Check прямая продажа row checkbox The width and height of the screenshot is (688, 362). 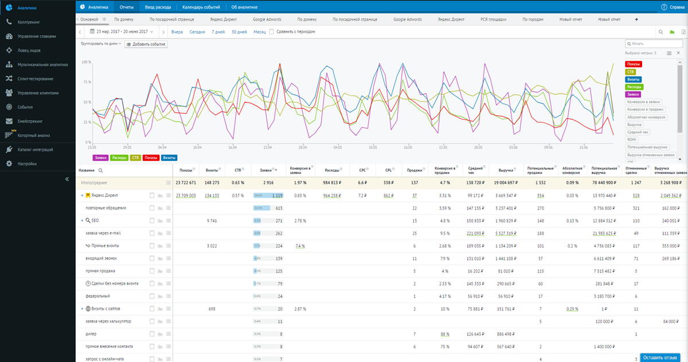pos(152,271)
